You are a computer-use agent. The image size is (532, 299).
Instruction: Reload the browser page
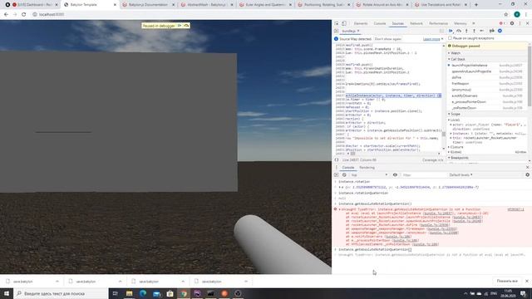tap(24, 15)
